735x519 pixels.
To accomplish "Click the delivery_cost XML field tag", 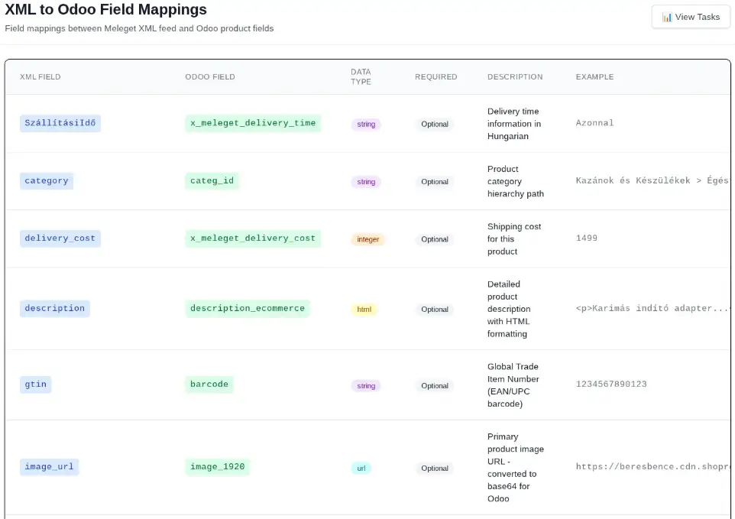I will click(x=60, y=238).
